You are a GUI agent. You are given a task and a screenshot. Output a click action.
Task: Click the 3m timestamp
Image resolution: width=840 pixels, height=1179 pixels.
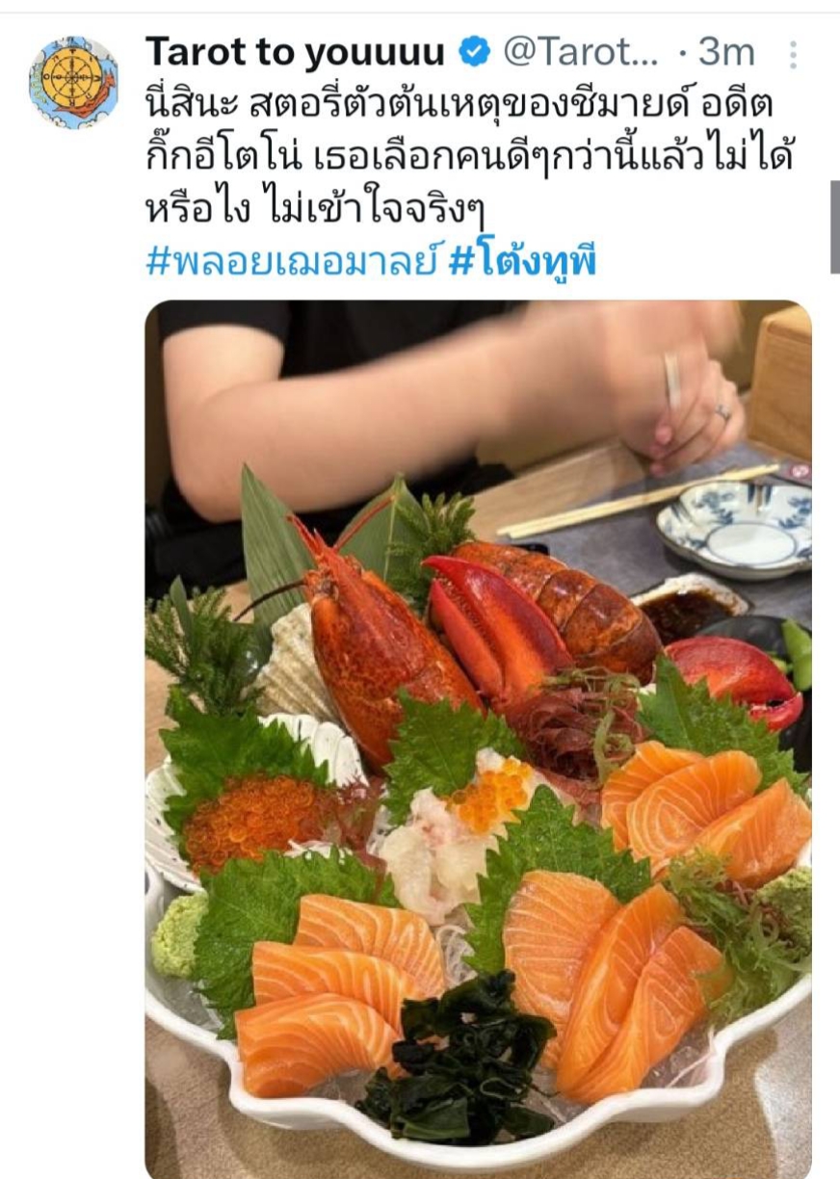click(728, 53)
